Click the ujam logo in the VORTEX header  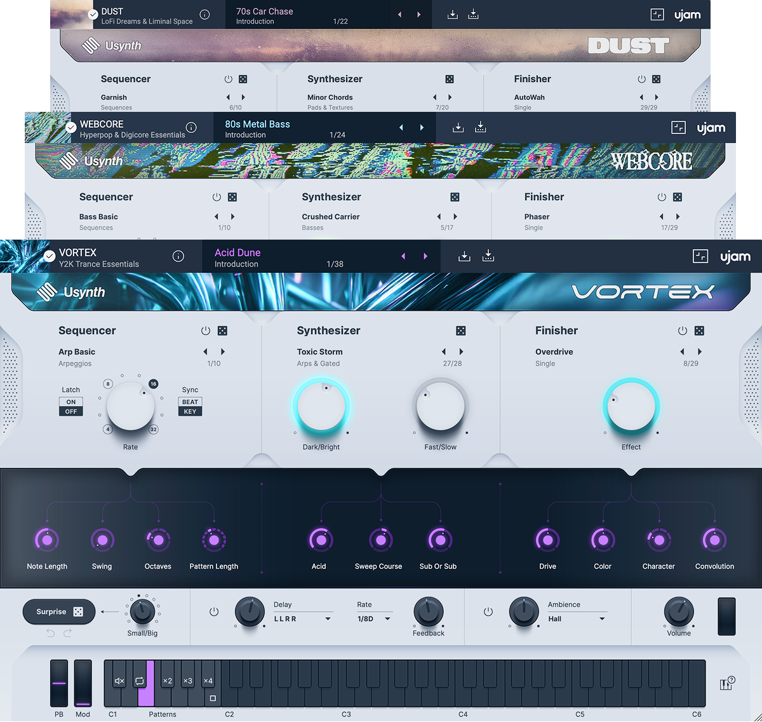click(735, 256)
